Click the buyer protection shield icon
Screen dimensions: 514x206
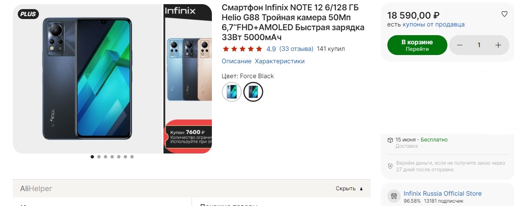coord(390,166)
